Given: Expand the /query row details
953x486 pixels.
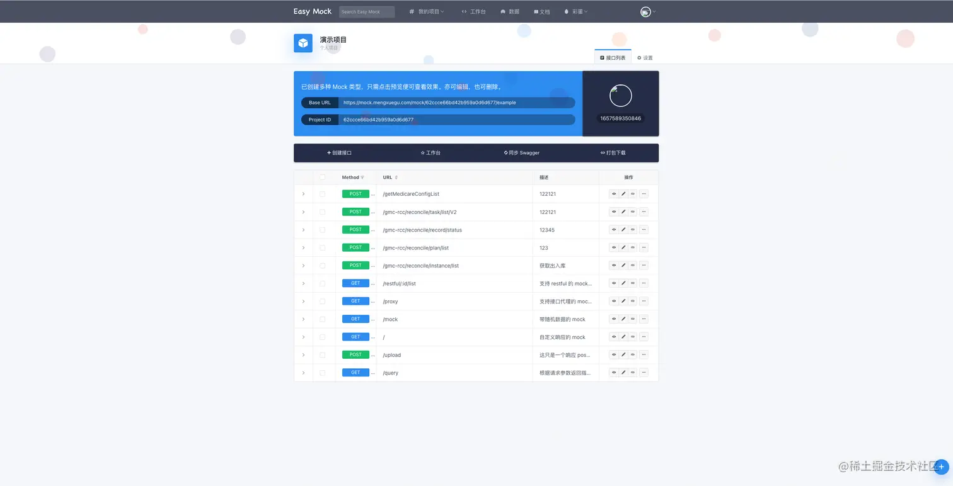Looking at the screenshot, I should tap(303, 373).
